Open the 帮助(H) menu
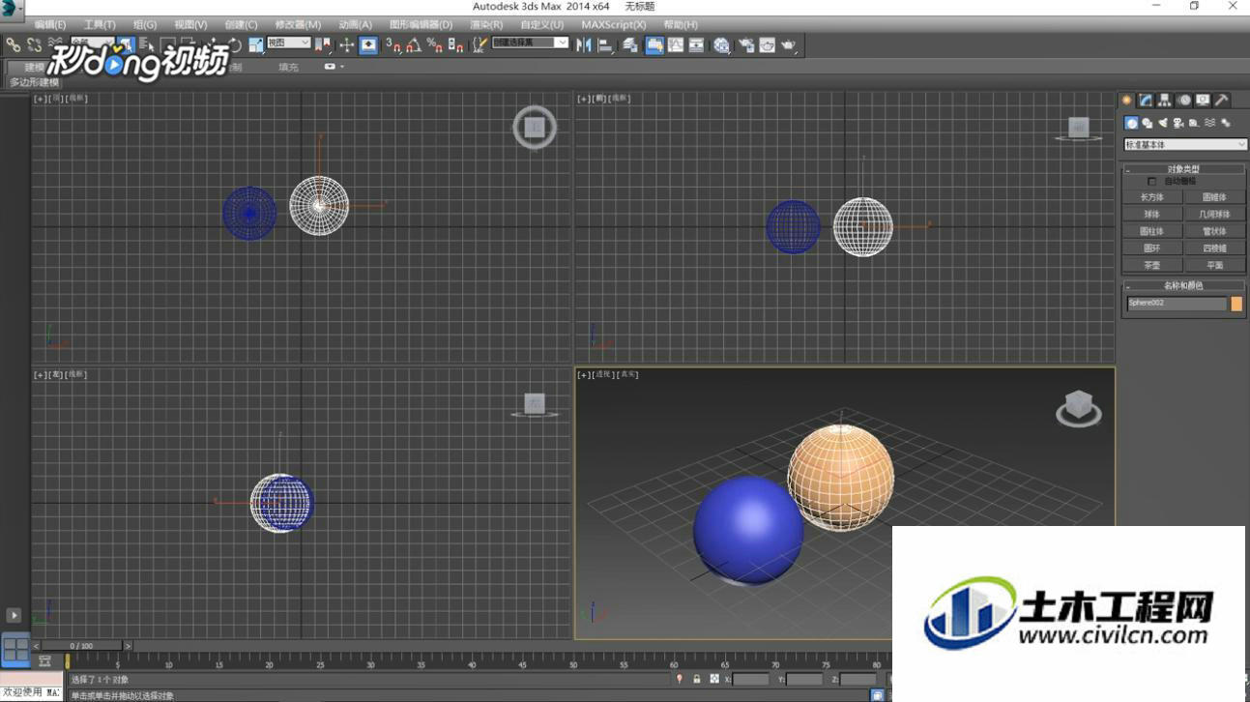 681,24
